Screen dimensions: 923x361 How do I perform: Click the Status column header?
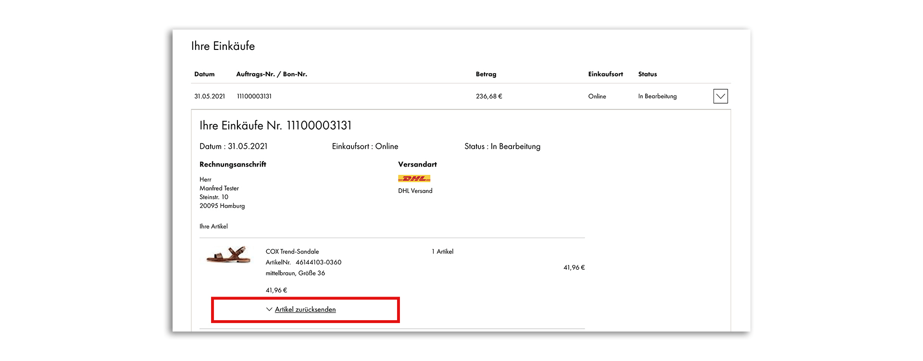pos(647,74)
